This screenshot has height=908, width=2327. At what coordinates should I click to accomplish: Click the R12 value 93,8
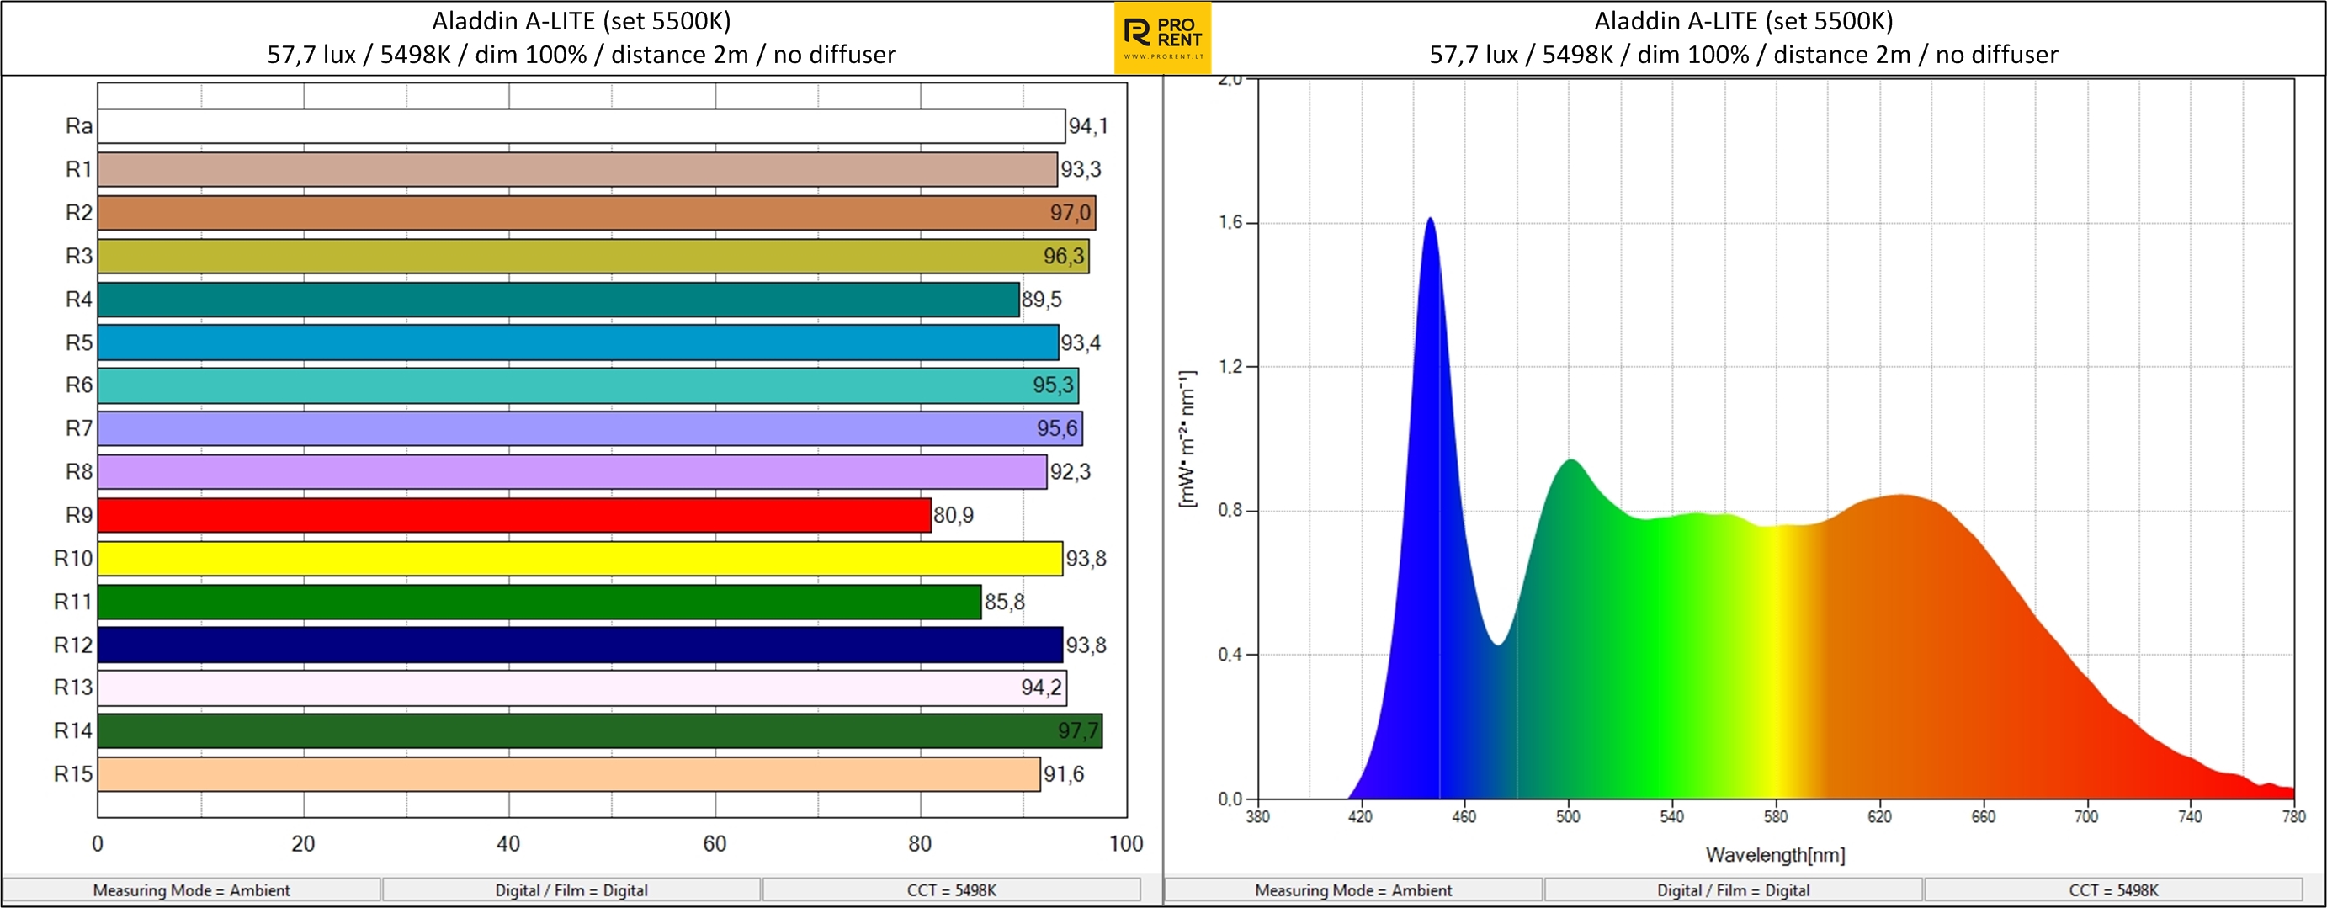[1086, 646]
